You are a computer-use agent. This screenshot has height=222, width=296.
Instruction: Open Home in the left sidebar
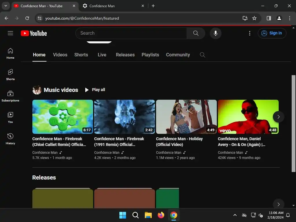[x=10, y=53]
